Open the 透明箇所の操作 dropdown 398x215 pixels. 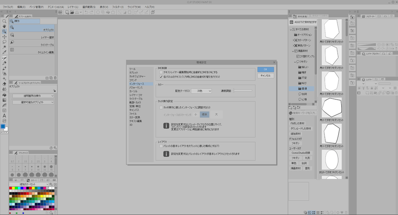pyautogui.click(x=33, y=96)
